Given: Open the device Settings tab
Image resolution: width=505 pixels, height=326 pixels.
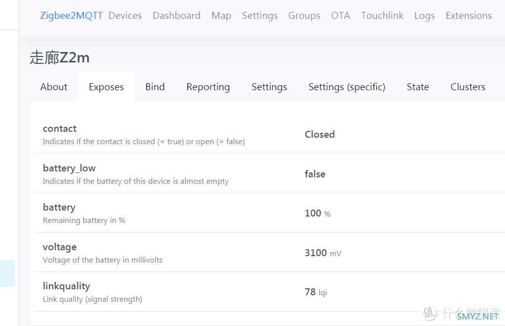Looking at the screenshot, I should pos(269,87).
